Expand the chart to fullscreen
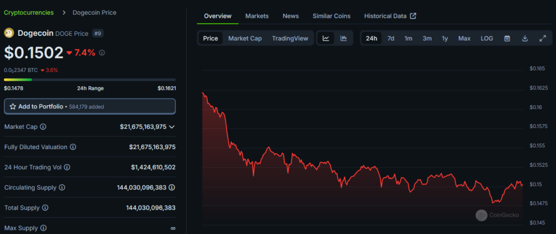The image size is (556, 234). pos(542,38)
